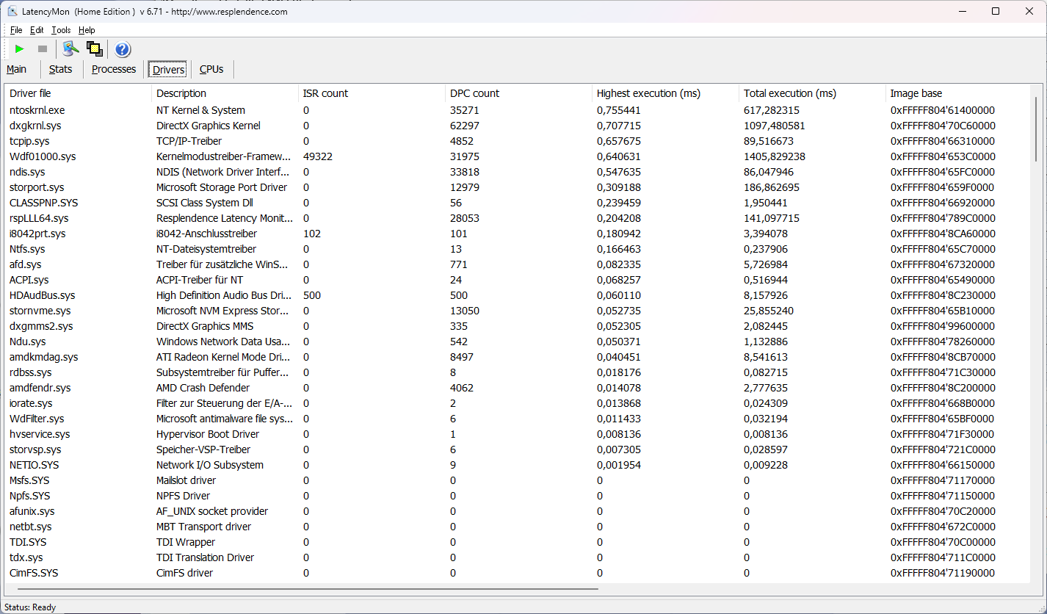Select the iorate.sys driver row

[x=518, y=403]
